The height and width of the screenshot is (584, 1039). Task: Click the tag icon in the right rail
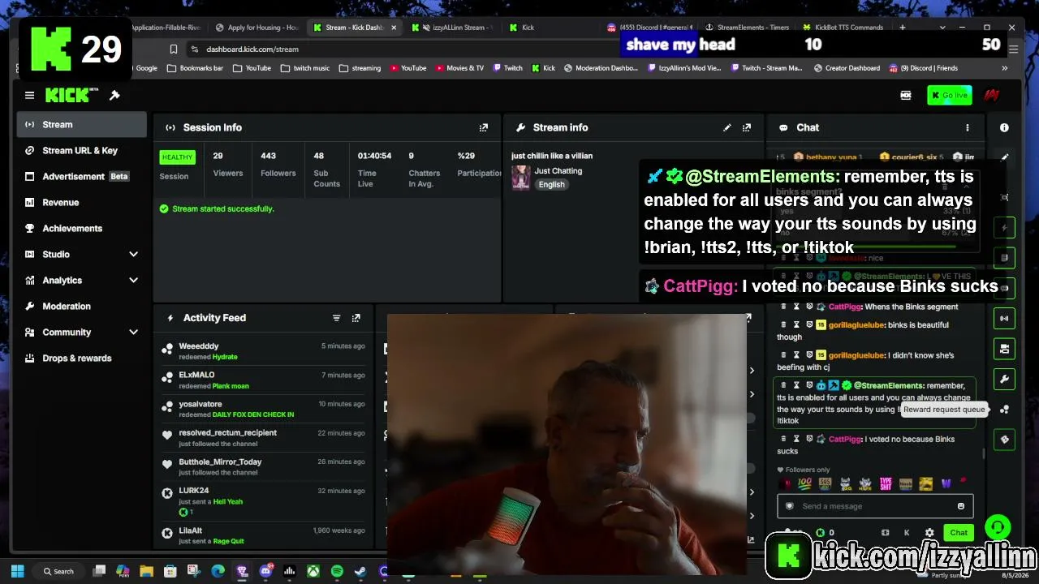(1004, 440)
